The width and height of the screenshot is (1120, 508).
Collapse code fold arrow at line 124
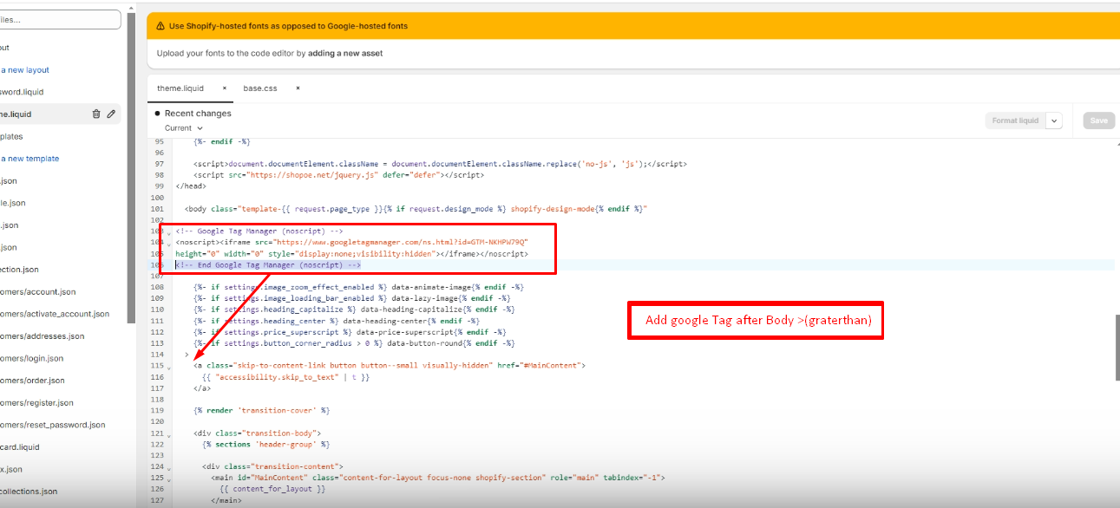pos(168,468)
